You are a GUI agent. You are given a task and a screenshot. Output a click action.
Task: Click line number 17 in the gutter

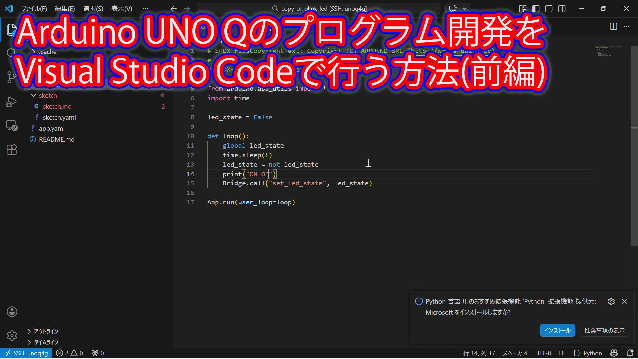190,202
